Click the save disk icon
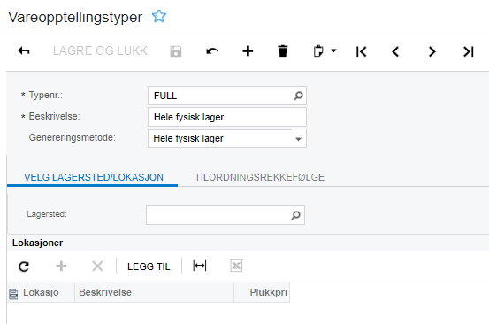Viewport: 489px width, 324px height. point(176,51)
